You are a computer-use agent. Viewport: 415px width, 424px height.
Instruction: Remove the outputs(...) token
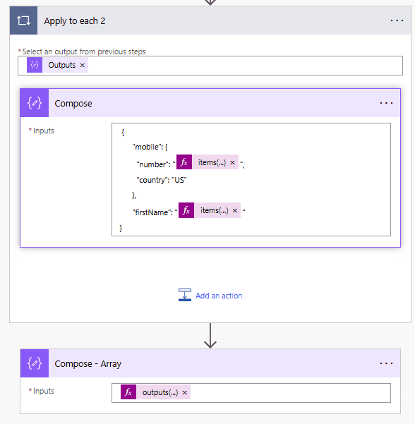tap(185, 393)
